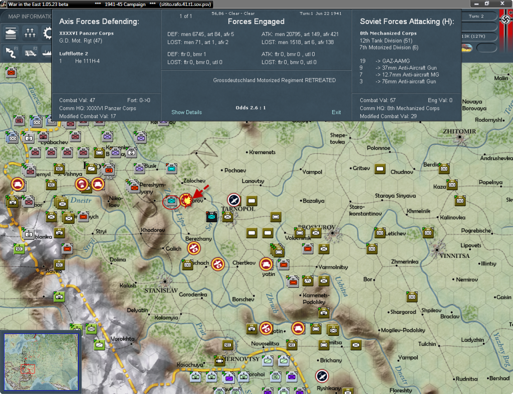Image resolution: width=513 pixels, height=394 pixels.
Task: Select the green SEC unit near Slavko
Action: click(20, 249)
